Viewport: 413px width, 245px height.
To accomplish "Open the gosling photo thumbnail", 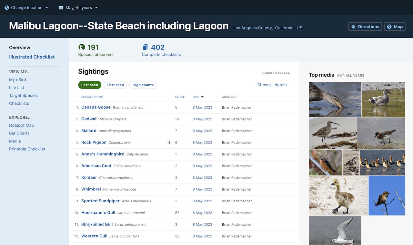I will 338,195.
